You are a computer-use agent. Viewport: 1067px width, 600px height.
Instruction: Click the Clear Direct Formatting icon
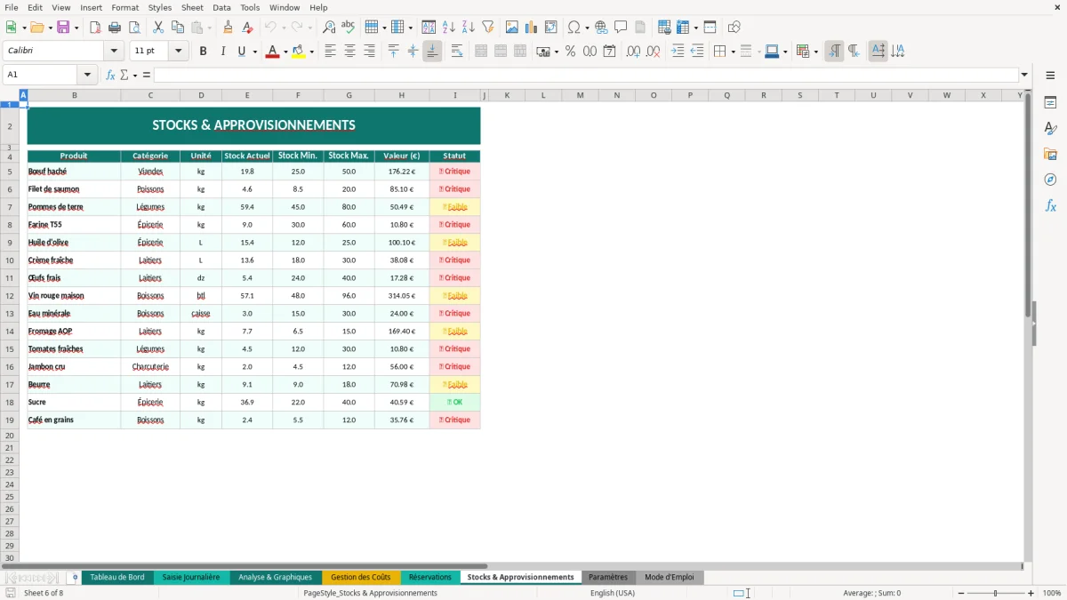click(248, 28)
